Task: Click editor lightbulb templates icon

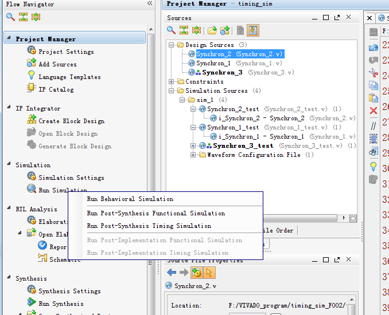Action: click(x=373, y=167)
